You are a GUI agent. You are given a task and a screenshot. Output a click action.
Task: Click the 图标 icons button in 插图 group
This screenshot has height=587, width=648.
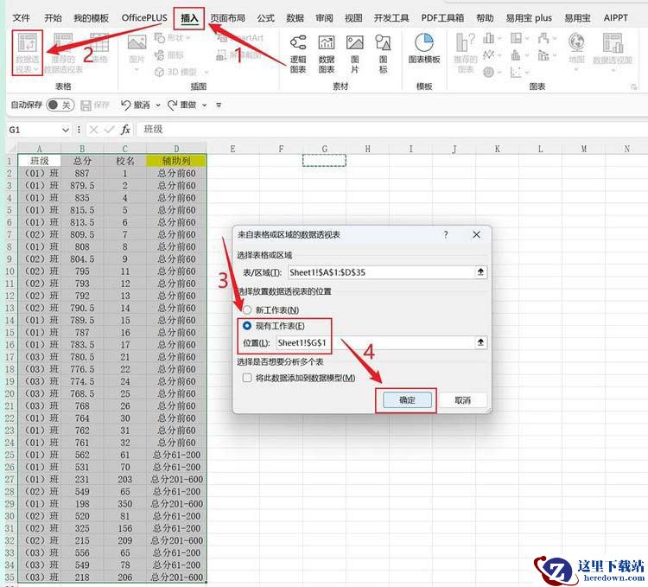[x=169, y=54]
